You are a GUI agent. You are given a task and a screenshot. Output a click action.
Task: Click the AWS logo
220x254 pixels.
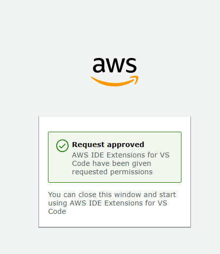[x=115, y=72]
